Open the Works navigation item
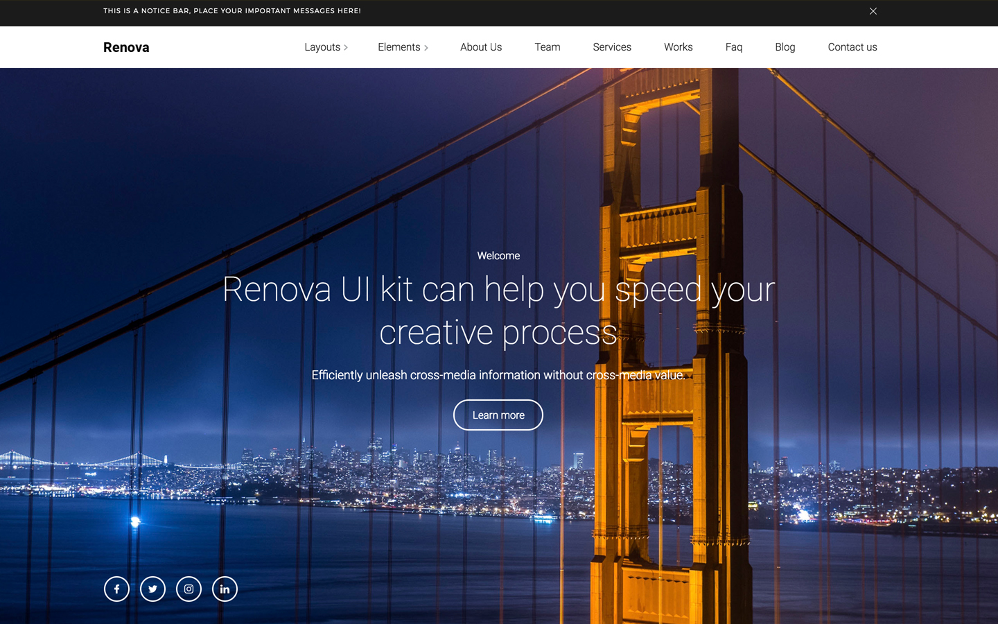 (678, 46)
